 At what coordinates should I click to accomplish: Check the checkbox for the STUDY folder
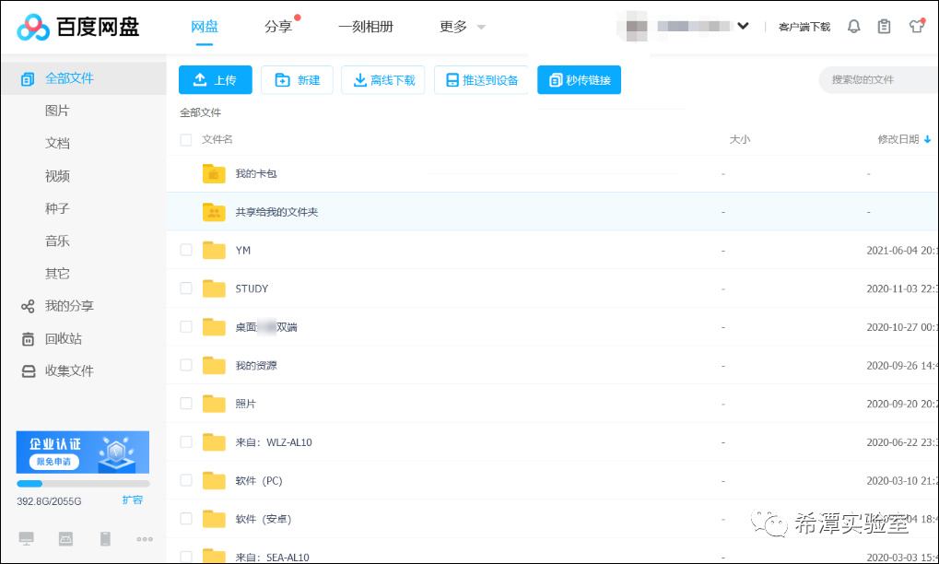pyautogui.click(x=185, y=288)
